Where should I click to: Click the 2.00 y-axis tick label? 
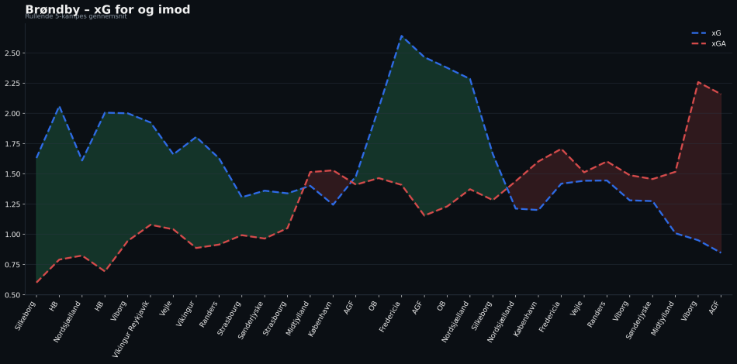point(15,114)
